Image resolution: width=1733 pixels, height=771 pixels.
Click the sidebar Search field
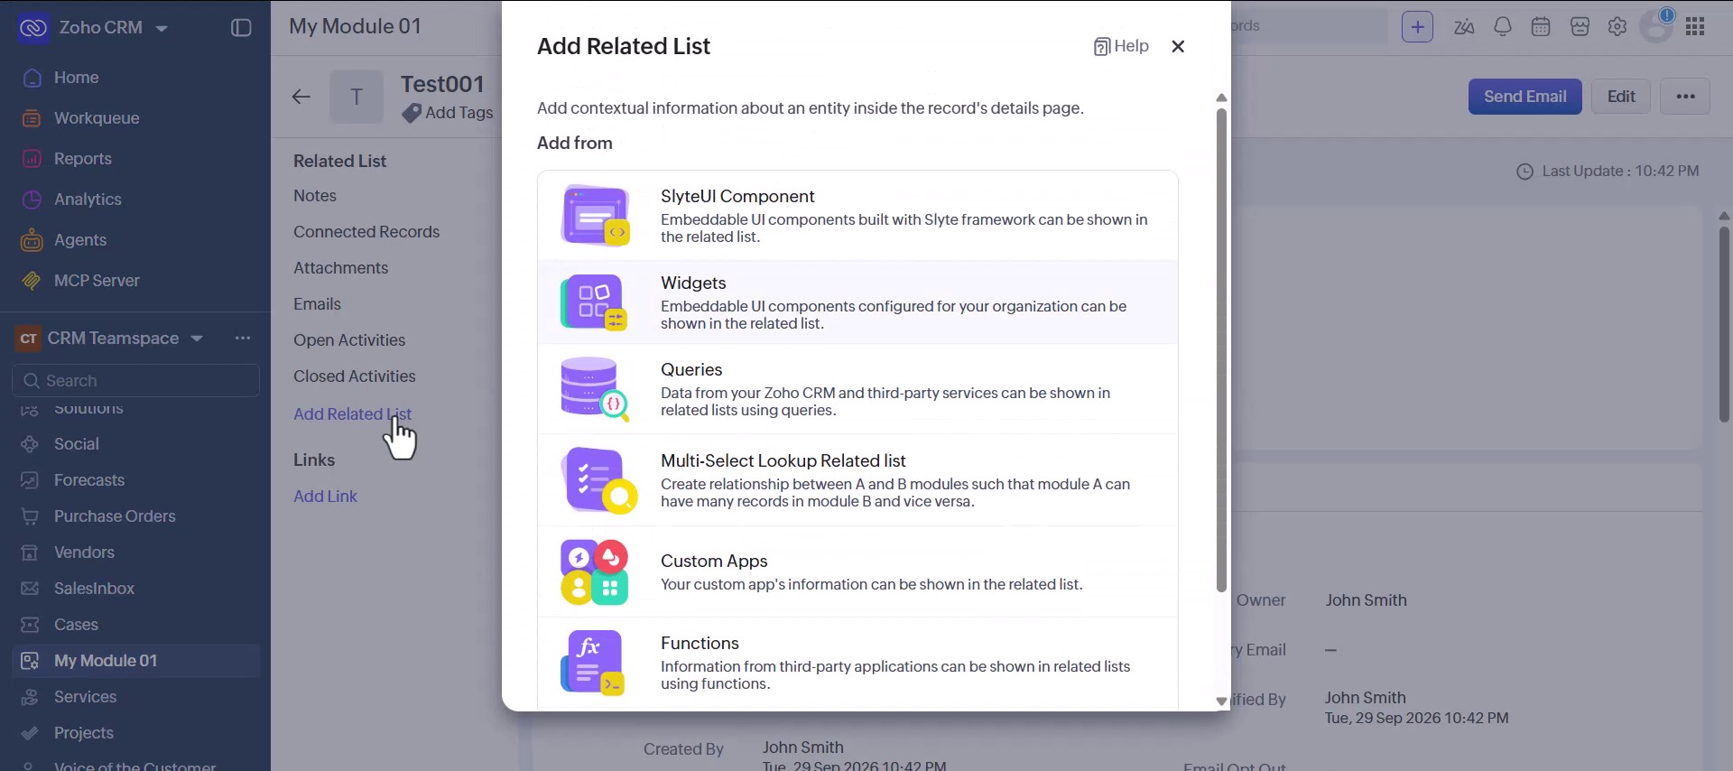pos(136,381)
